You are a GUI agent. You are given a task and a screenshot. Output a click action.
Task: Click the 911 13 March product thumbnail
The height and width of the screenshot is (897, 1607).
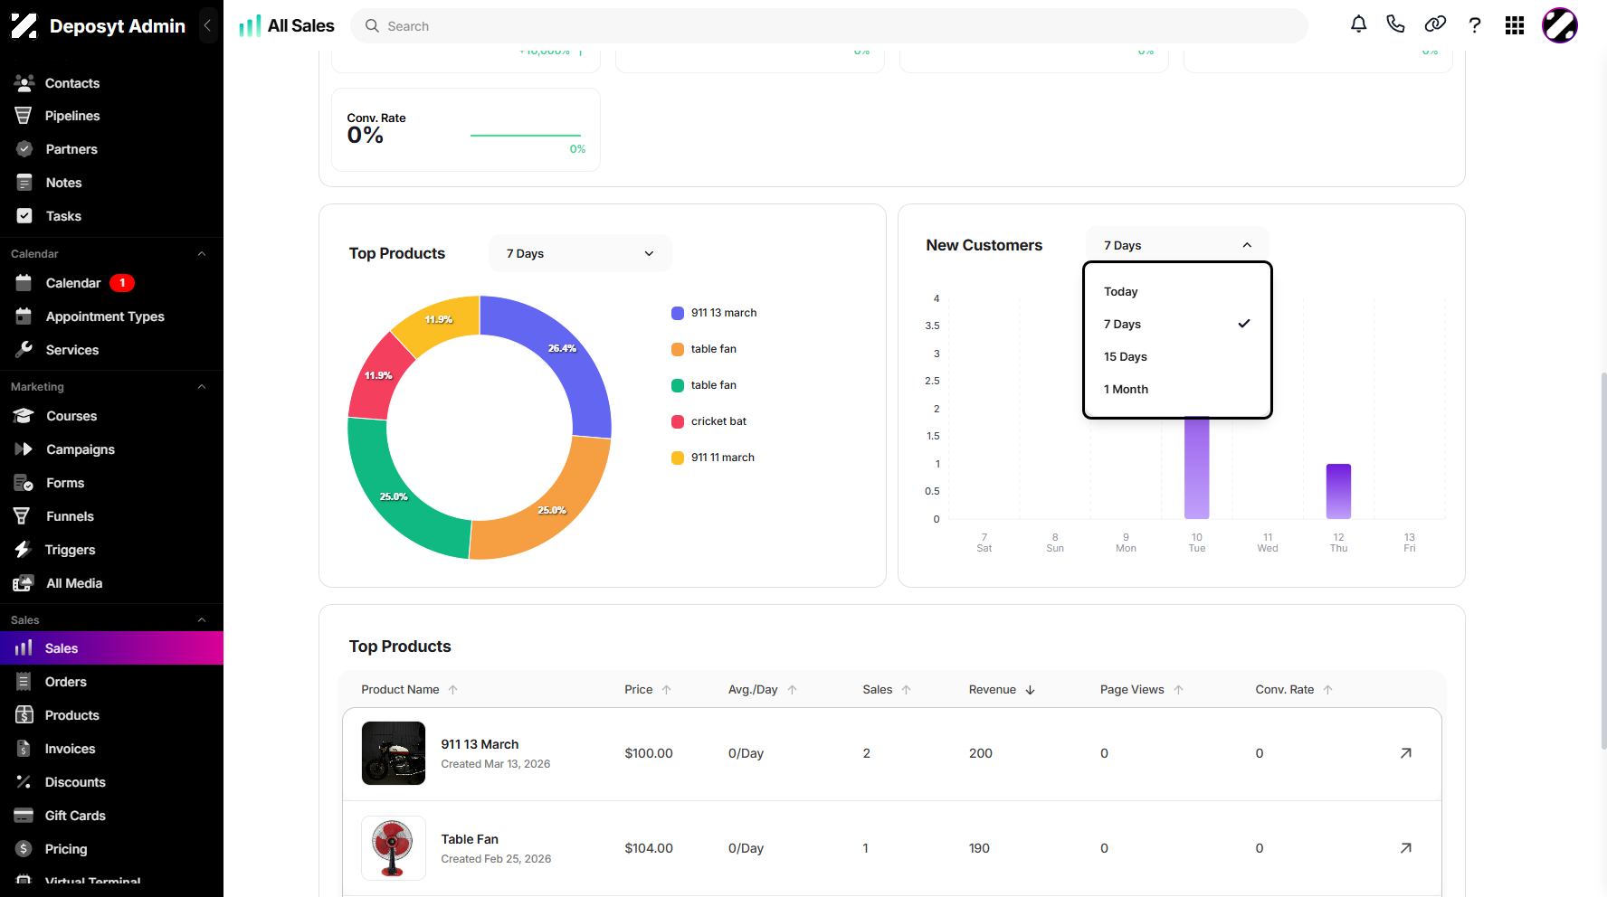click(x=394, y=753)
